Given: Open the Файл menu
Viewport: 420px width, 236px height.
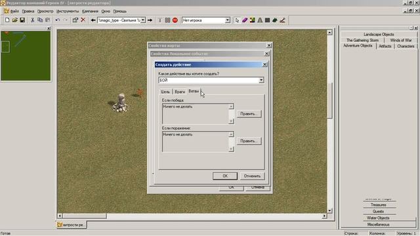Looking at the screenshot, I should (x=14, y=11).
